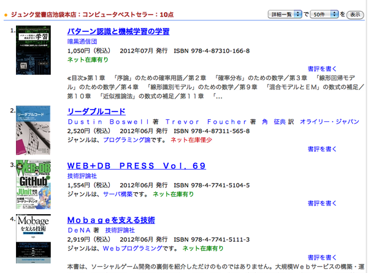Click ISBN 978-4-87311-565-8 text
Screen dimensions: 368x273
[x=212, y=131]
